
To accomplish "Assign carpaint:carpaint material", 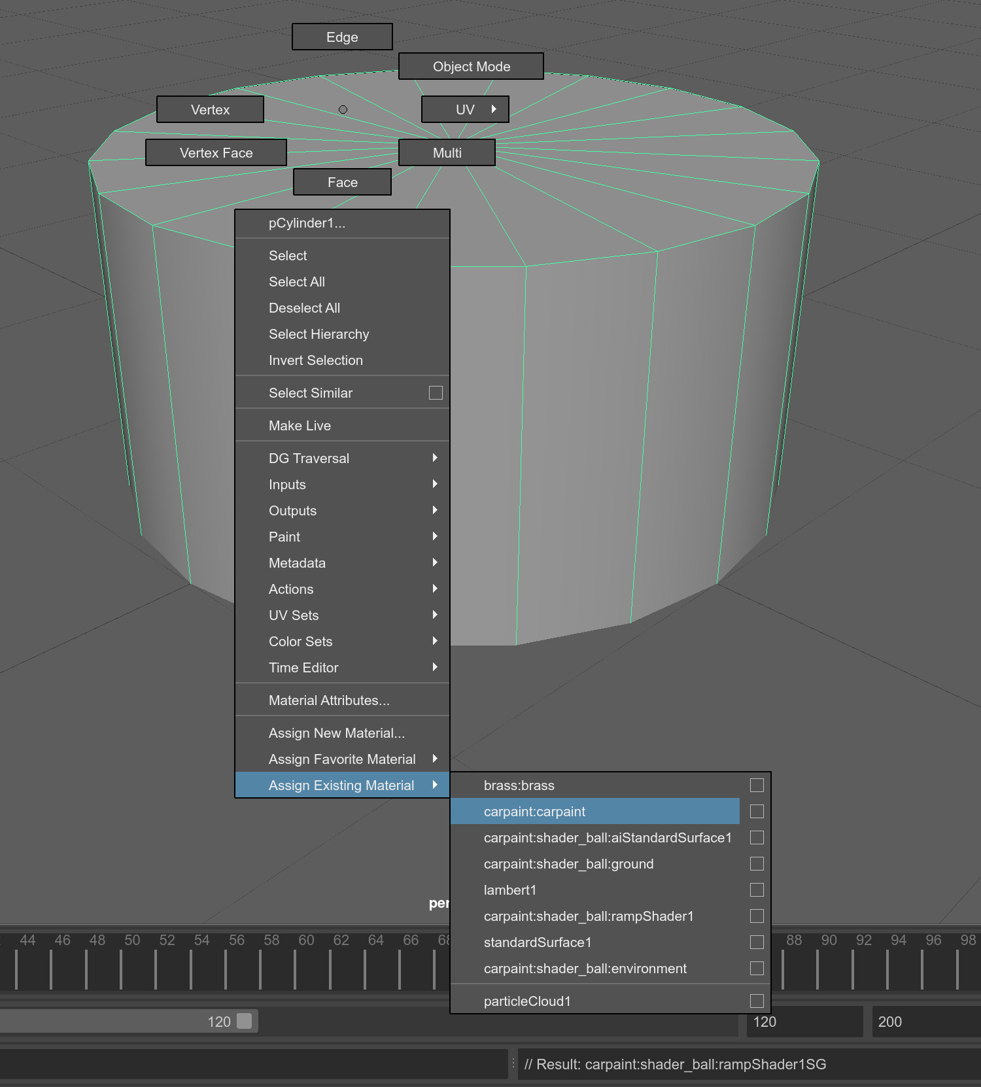I will click(595, 811).
